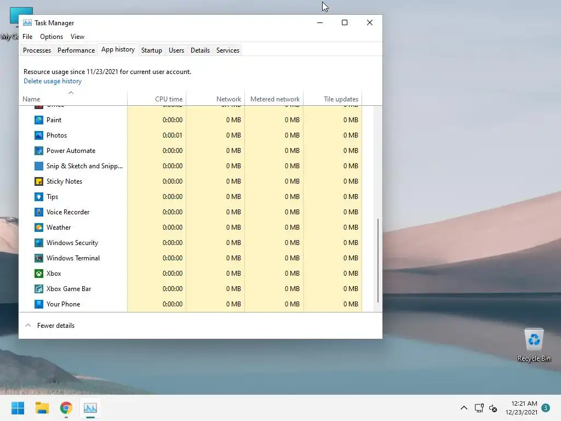Switch to the Processes tab
The height and width of the screenshot is (421, 561).
(x=37, y=50)
